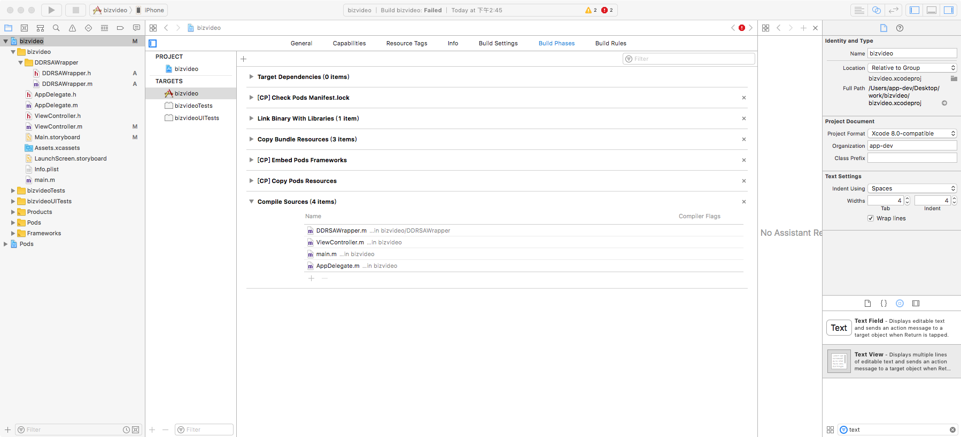Collapse the Compile Sources phase
The width and height of the screenshot is (961, 437).
pos(251,202)
